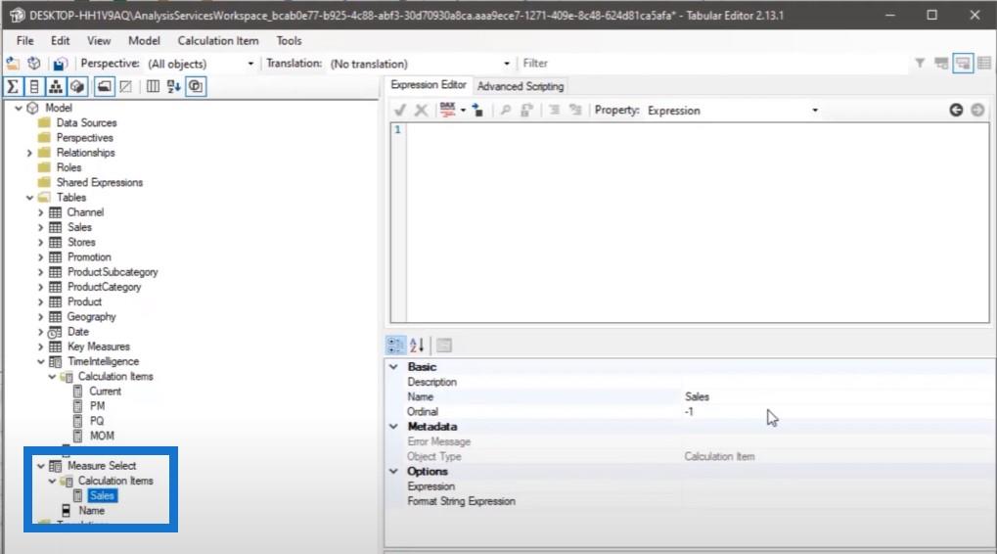997x554 pixels.
Task: Connect to database with the cube icon
Action: coord(34,63)
